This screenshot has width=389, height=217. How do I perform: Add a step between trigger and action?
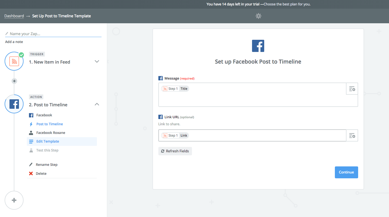pyautogui.click(x=14, y=81)
